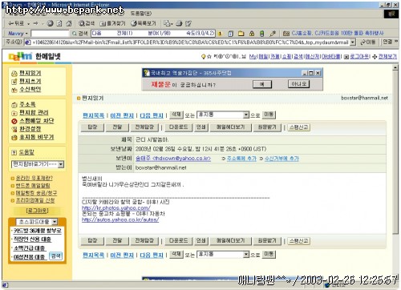Image resolution: width=401 pixels, height=290 pixels.
Task: Click the yellow folder icon on Navvy toolbar
Action: click(241, 34)
